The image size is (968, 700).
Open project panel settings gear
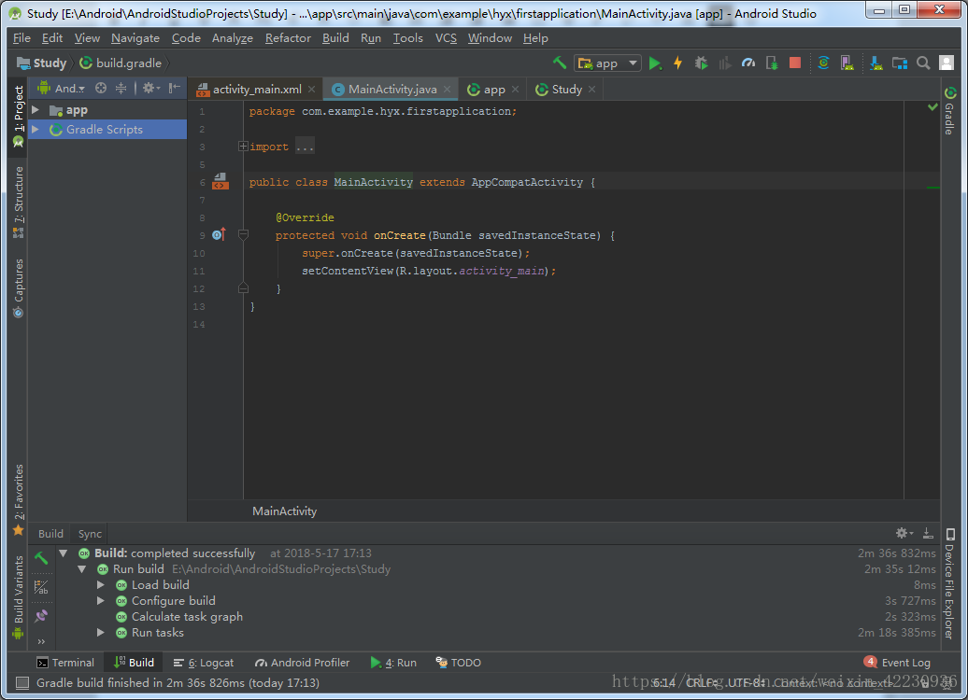coord(150,88)
